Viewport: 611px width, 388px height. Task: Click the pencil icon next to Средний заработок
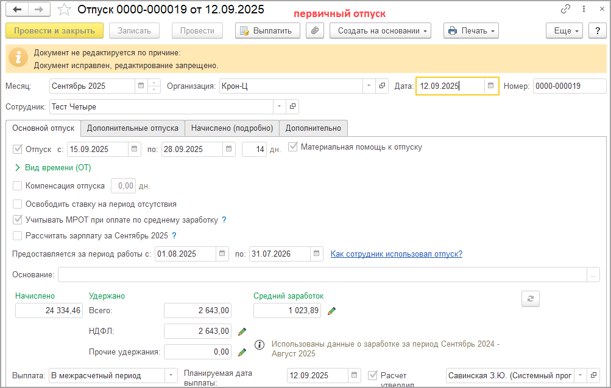331,311
